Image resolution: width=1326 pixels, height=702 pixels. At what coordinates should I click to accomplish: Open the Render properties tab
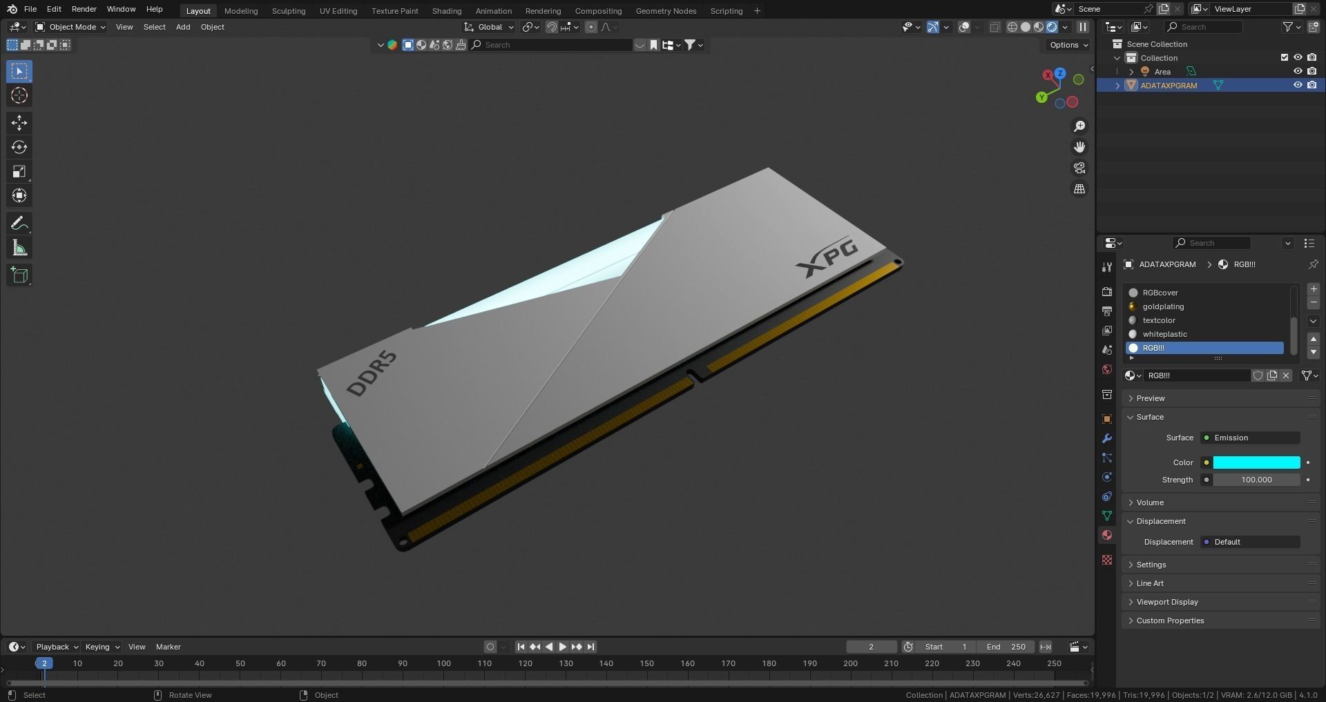point(1107,292)
